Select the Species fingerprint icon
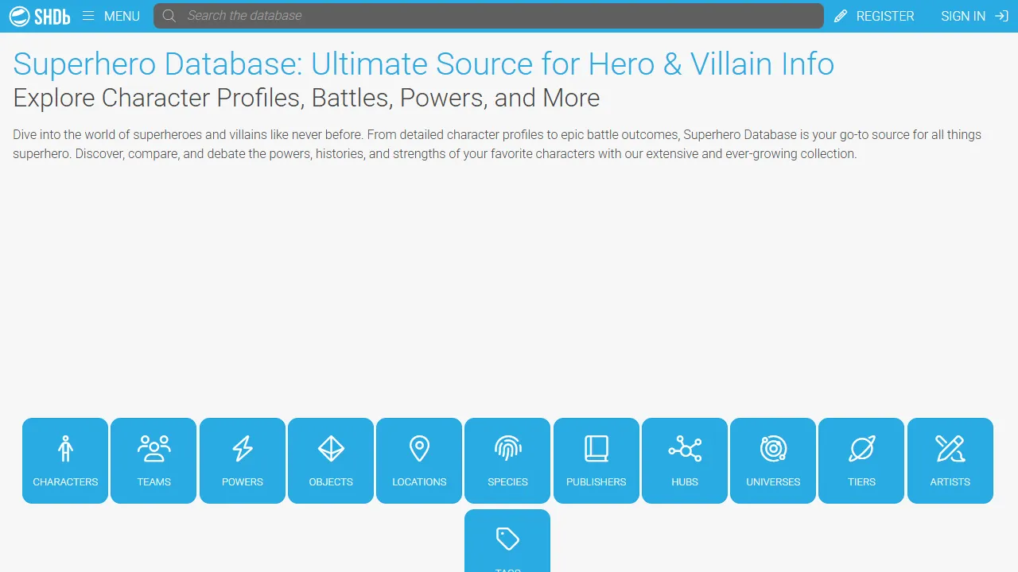This screenshot has width=1018, height=572. point(507,449)
